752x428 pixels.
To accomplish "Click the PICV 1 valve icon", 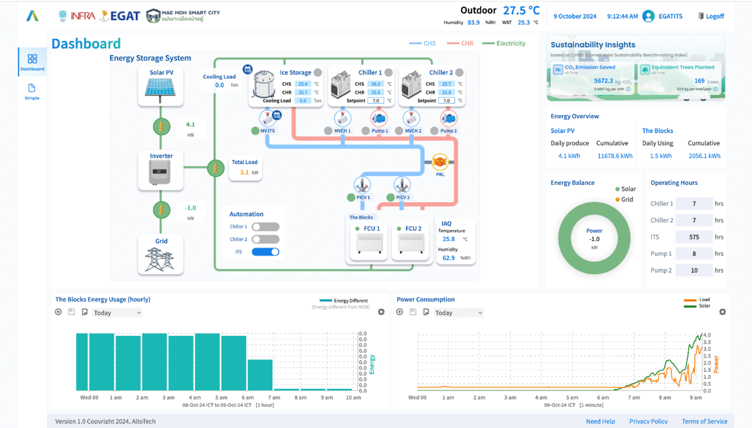I will point(362,185).
